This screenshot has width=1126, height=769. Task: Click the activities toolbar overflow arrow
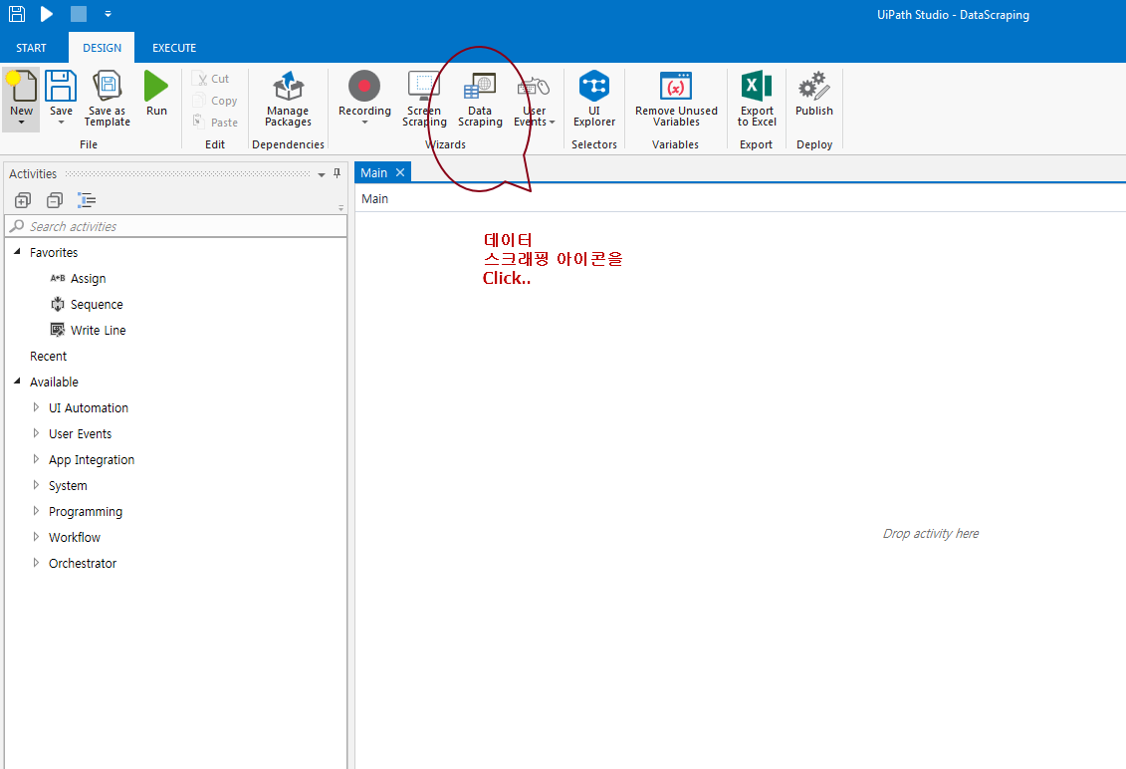coord(340,208)
